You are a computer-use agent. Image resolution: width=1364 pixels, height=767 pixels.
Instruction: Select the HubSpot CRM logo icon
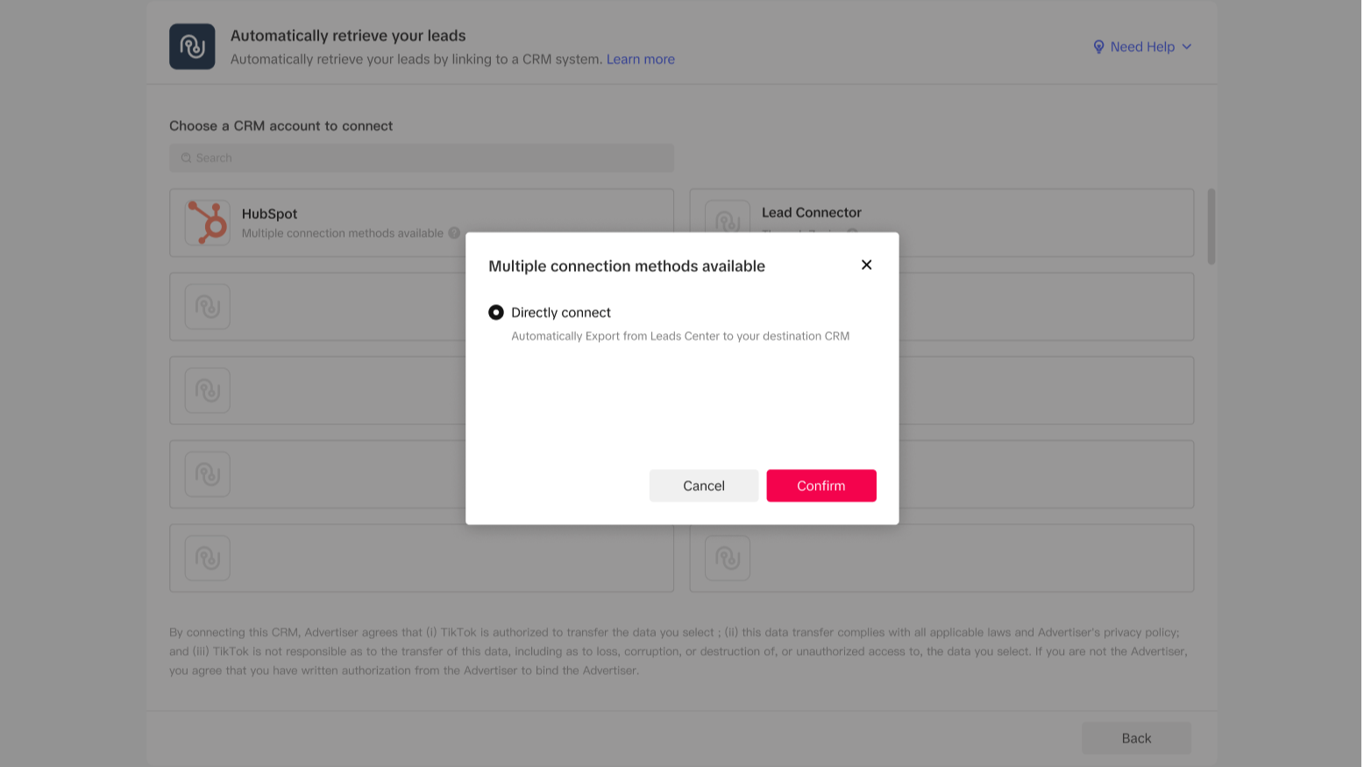point(207,222)
